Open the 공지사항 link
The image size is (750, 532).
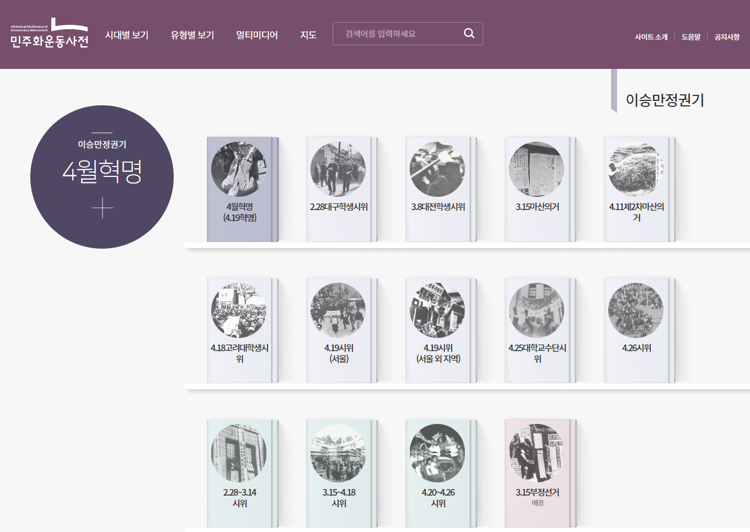pos(726,37)
